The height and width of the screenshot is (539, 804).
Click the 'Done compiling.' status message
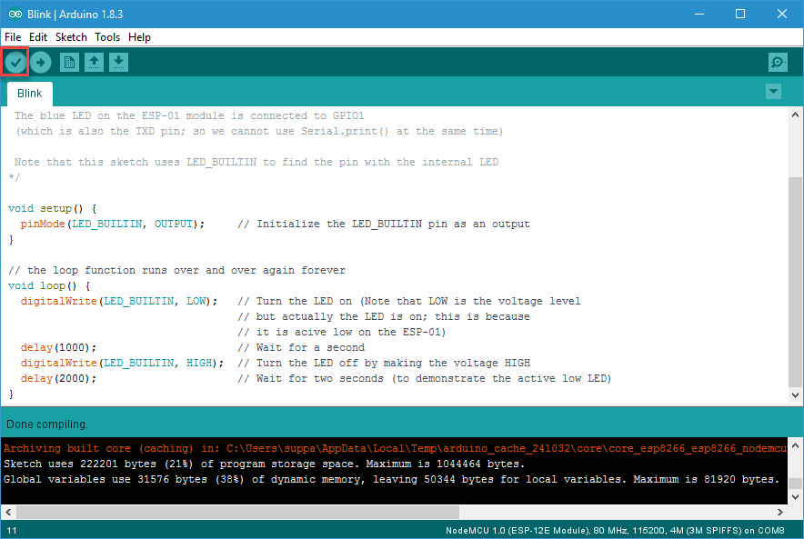47,424
